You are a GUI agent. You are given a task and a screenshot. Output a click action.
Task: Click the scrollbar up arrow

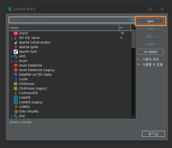(x=133, y=27)
